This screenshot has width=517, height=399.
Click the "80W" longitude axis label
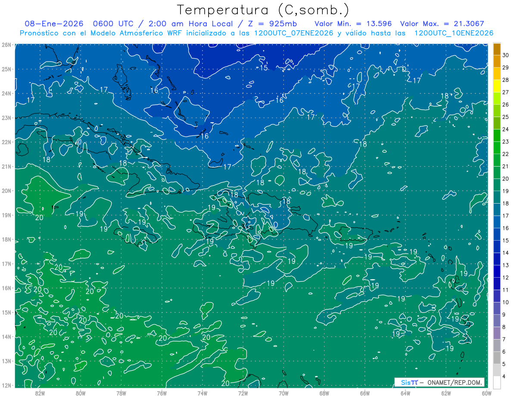pyautogui.click(x=81, y=393)
